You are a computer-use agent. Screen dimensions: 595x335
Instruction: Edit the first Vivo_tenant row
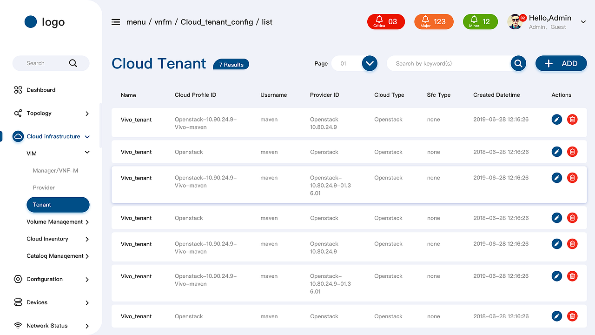(x=556, y=120)
